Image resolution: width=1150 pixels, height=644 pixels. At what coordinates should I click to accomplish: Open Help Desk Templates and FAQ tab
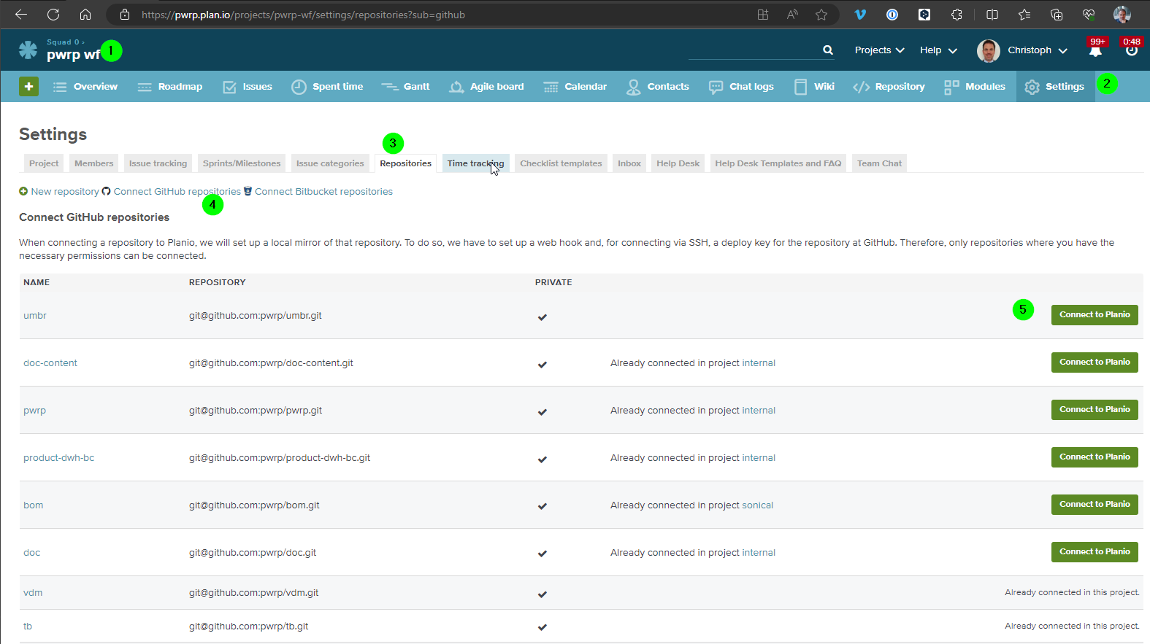coord(778,163)
